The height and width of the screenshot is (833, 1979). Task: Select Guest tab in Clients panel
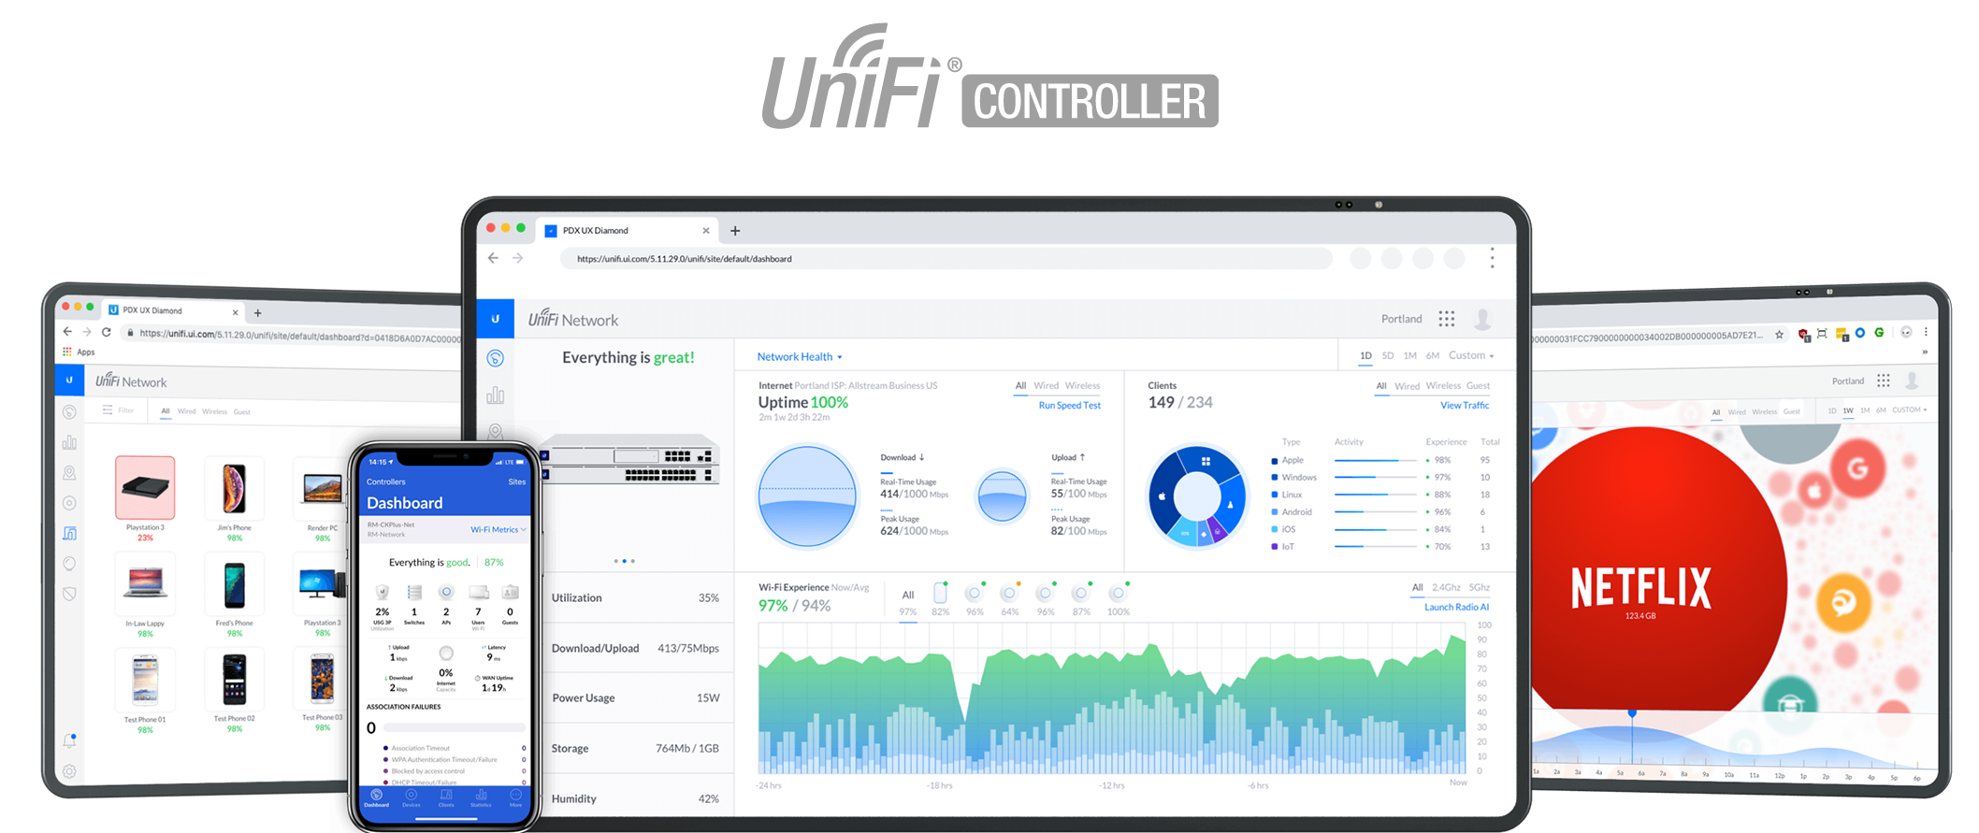pyautogui.click(x=1479, y=385)
